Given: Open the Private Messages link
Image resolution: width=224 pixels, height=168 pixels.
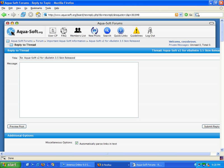Looking at the screenshot, I should pyautogui.click(x=179, y=45).
